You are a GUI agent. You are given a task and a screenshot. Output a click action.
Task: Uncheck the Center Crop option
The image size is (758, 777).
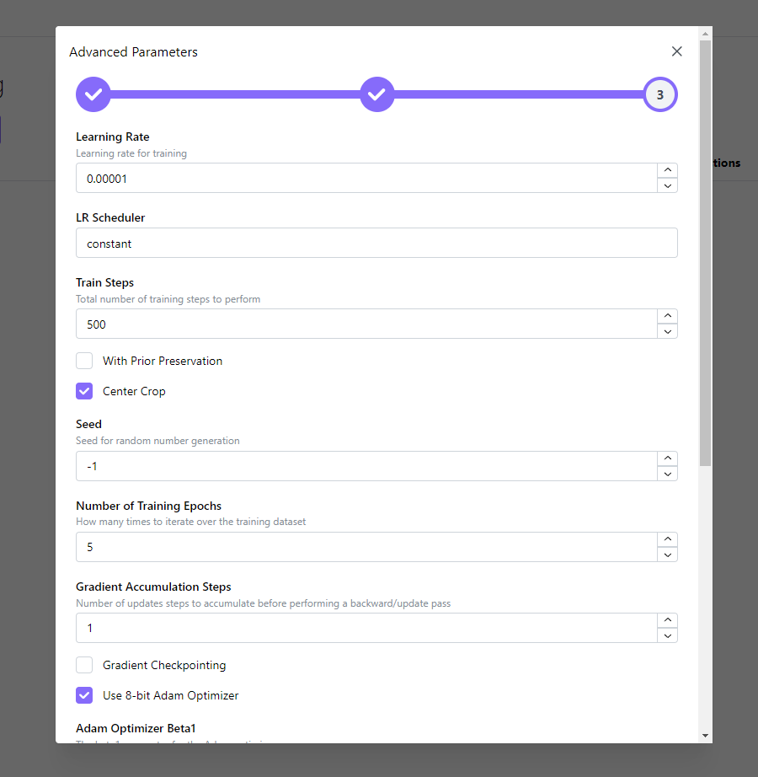(x=84, y=391)
